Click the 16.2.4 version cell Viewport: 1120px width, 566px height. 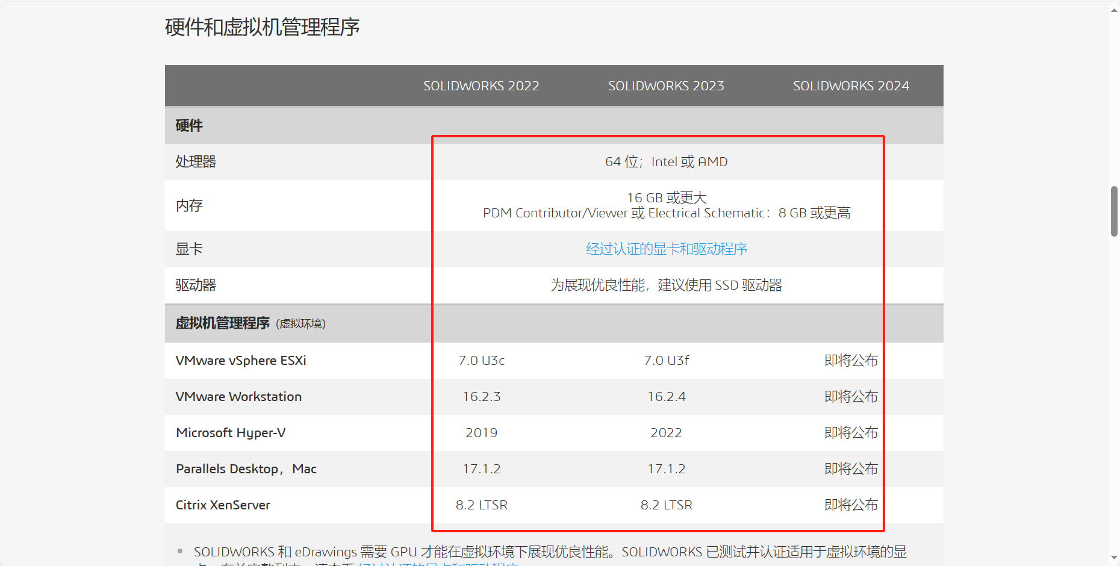[x=666, y=397]
